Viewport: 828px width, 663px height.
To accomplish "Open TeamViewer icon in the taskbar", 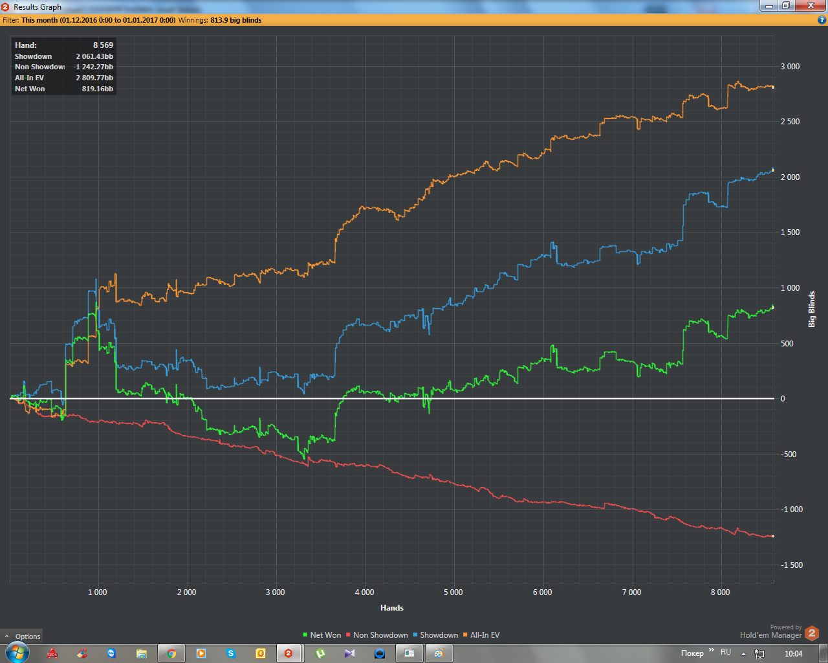I will click(x=112, y=653).
